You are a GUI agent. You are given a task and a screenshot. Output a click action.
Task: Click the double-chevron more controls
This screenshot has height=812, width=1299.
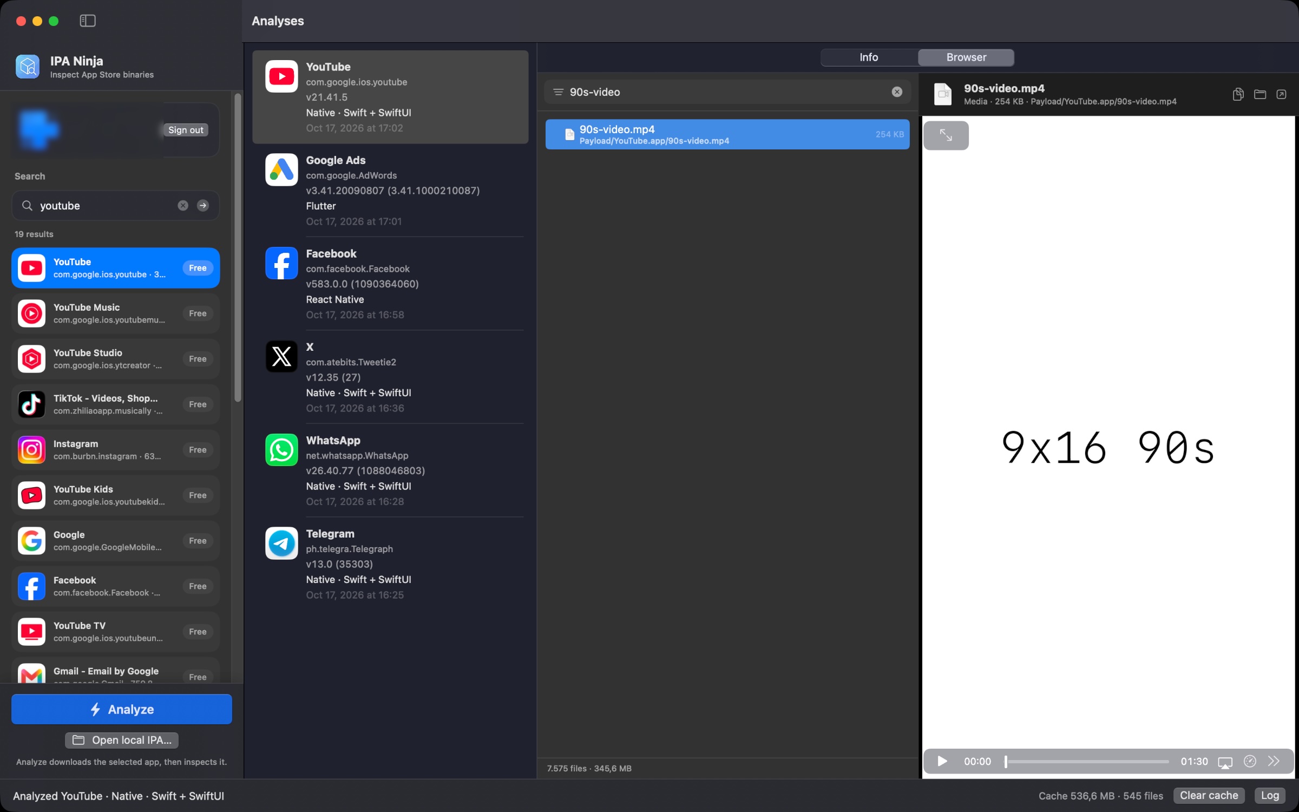pyautogui.click(x=1274, y=761)
